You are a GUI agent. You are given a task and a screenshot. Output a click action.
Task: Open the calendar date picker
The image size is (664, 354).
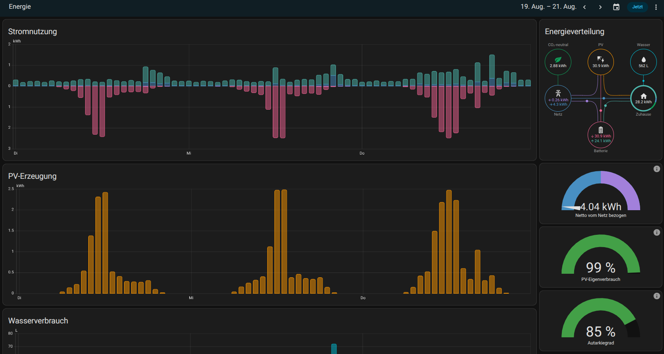click(616, 7)
